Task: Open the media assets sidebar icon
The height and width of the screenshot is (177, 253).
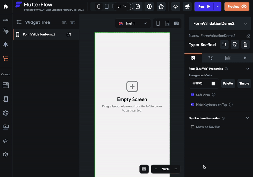Action: coord(6,127)
